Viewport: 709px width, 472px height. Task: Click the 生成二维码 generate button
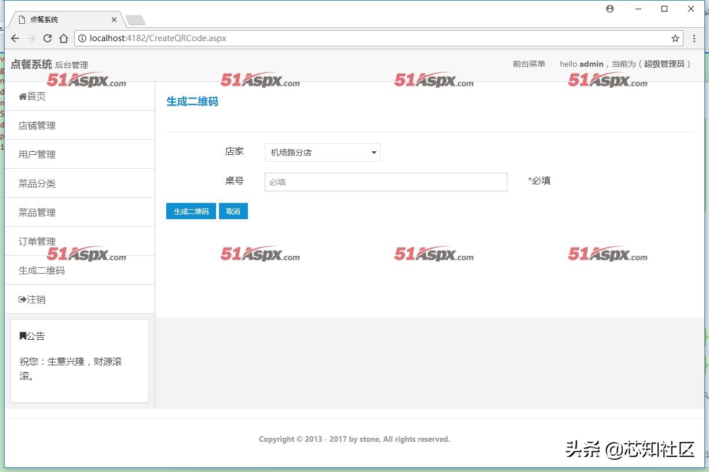click(190, 211)
